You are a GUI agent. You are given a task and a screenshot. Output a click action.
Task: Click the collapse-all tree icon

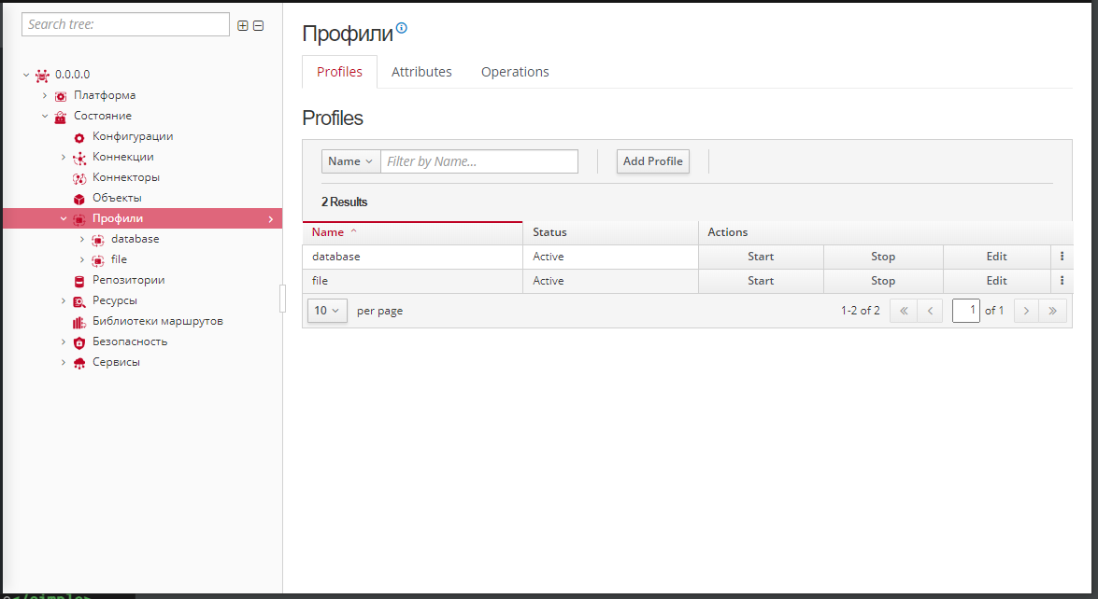pos(259,25)
